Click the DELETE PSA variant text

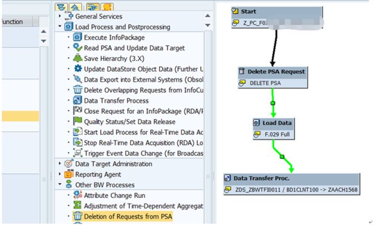pos(265,83)
